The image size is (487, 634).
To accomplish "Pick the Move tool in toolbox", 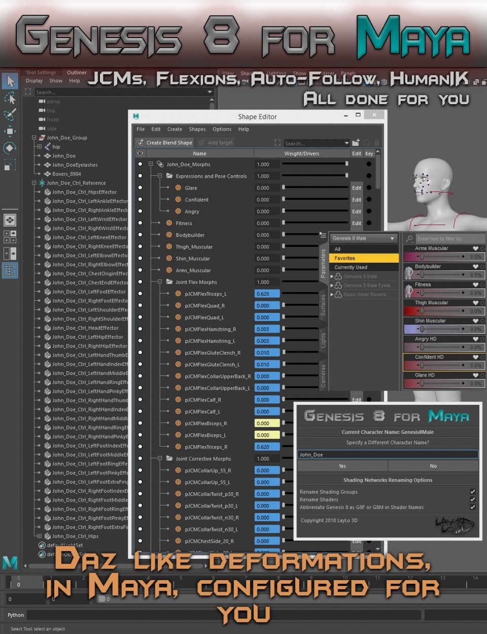I will coord(10,131).
